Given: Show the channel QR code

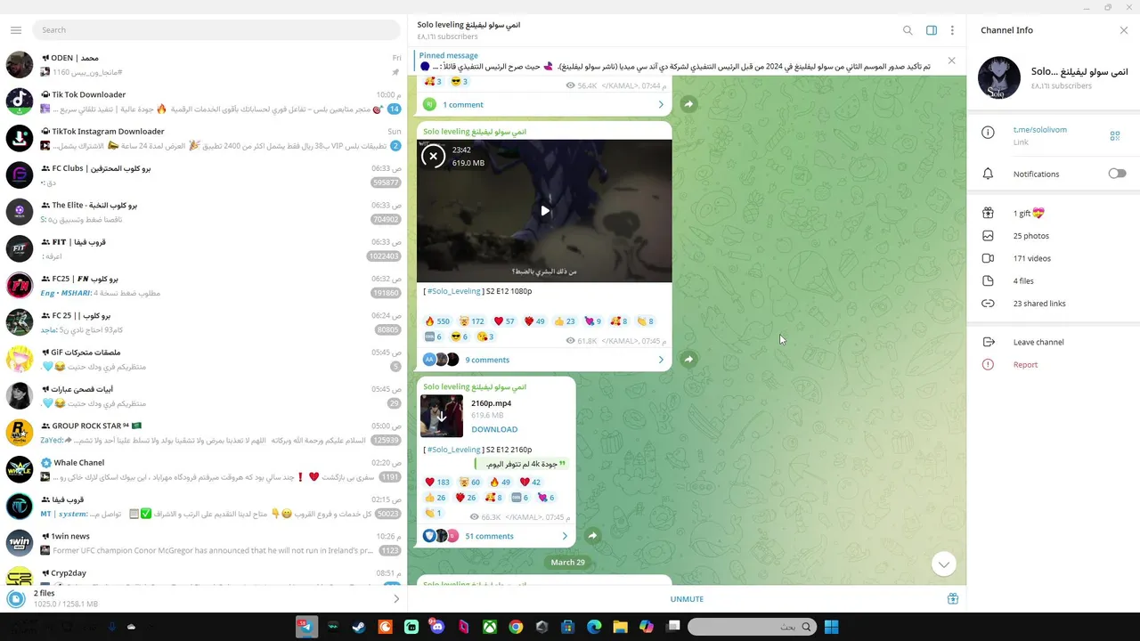Looking at the screenshot, I should [x=1114, y=135].
